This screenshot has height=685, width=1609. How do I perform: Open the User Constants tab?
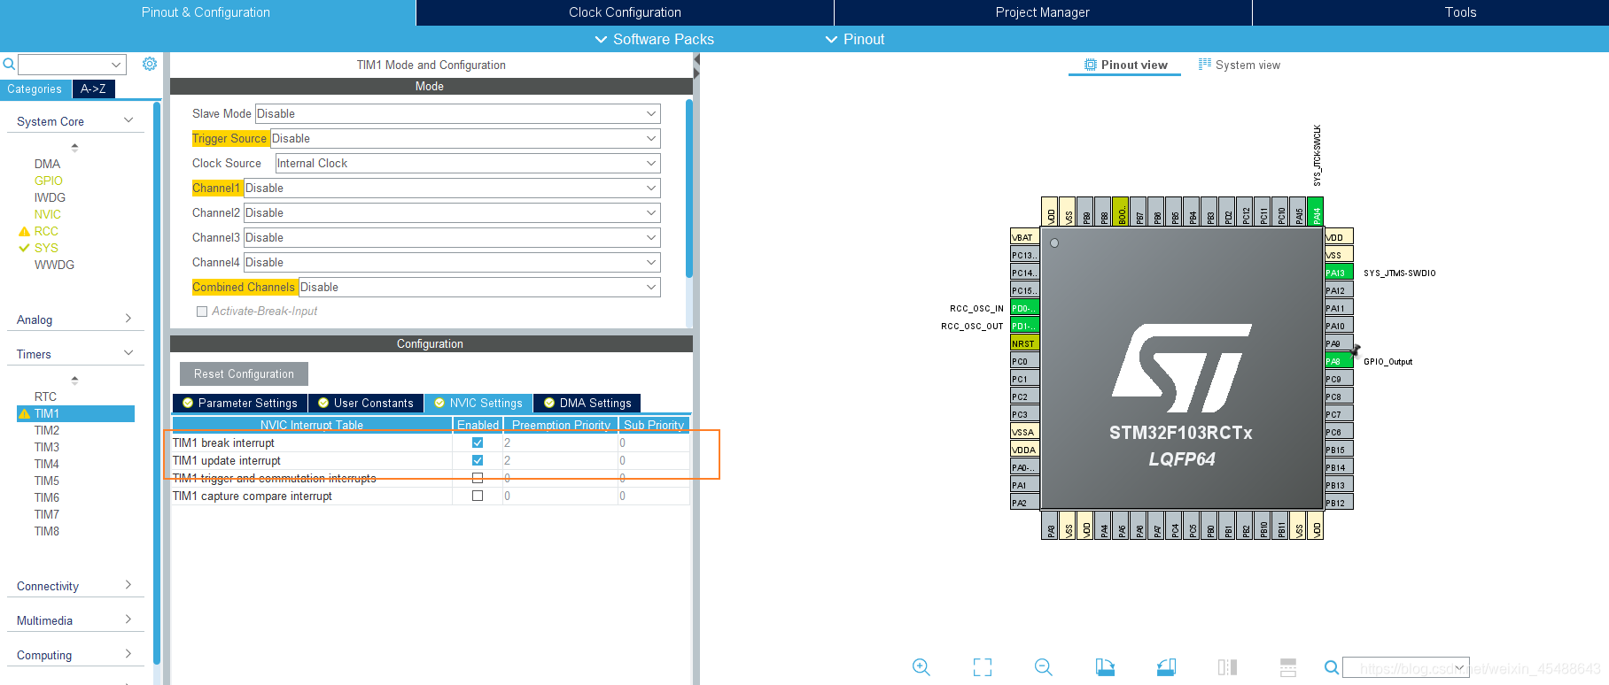[366, 403]
